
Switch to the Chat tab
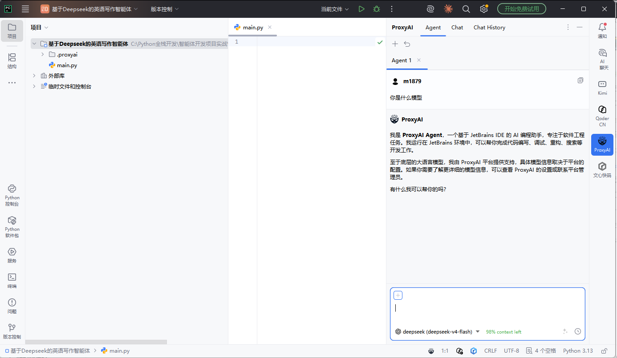(457, 27)
